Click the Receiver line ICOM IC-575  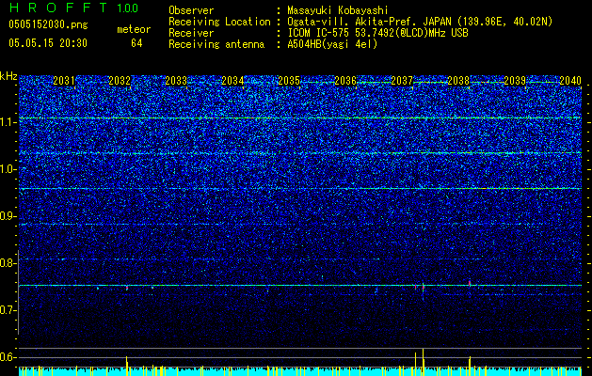point(377,33)
